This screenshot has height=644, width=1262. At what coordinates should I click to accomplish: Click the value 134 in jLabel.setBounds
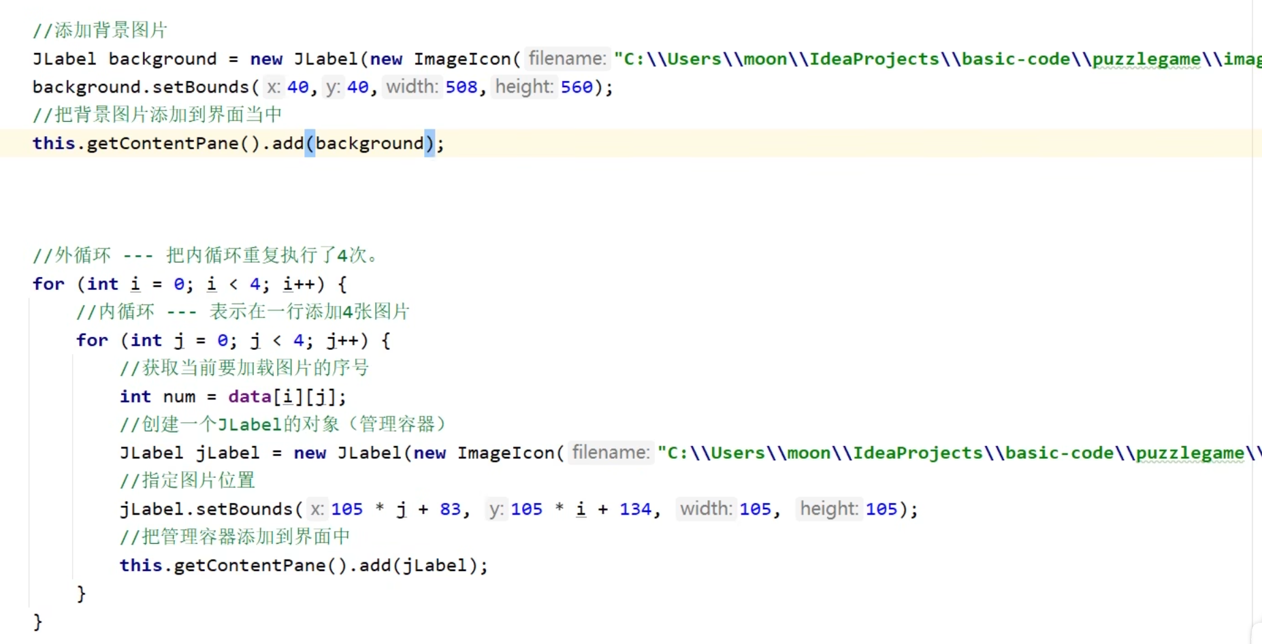[635, 509]
